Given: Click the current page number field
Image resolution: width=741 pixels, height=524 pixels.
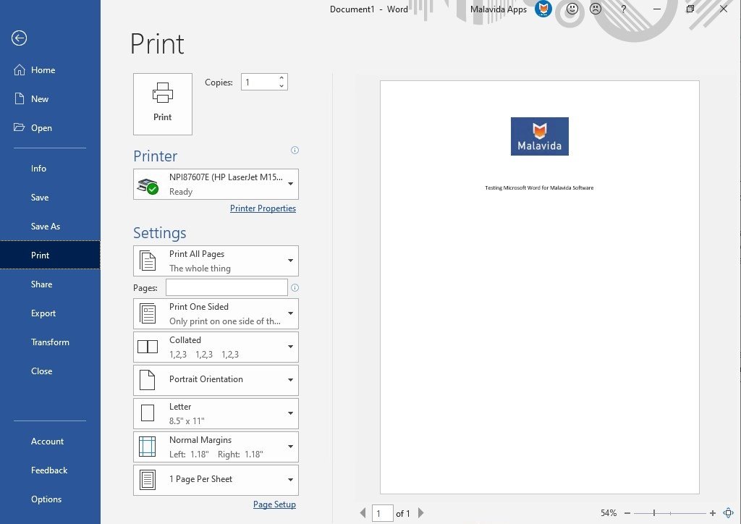Looking at the screenshot, I should click(x=383, y=514).
